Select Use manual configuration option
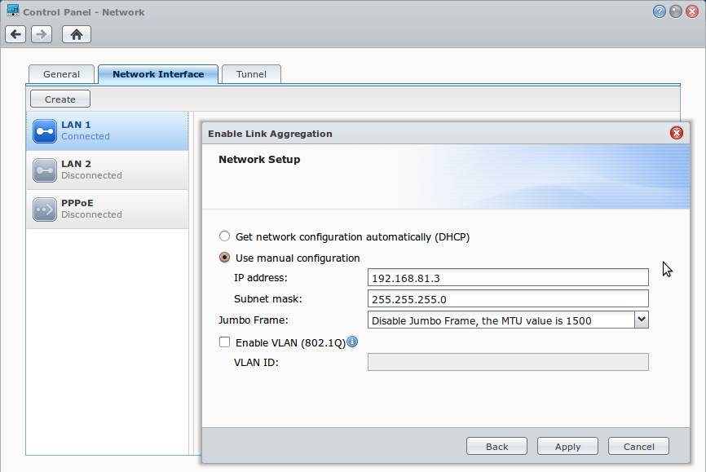This screenshot has width=706, height=472. point(224,257)
